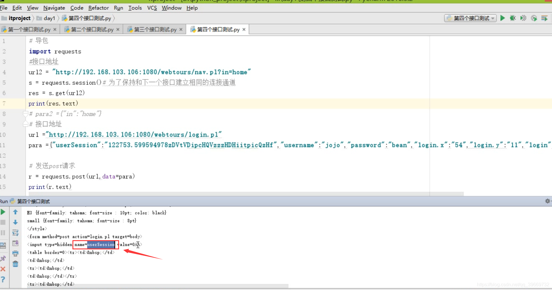Click the restore layout icon in Run panel
Image resolution: width=552 pixels, height=290 pixels.
[3, 245]
